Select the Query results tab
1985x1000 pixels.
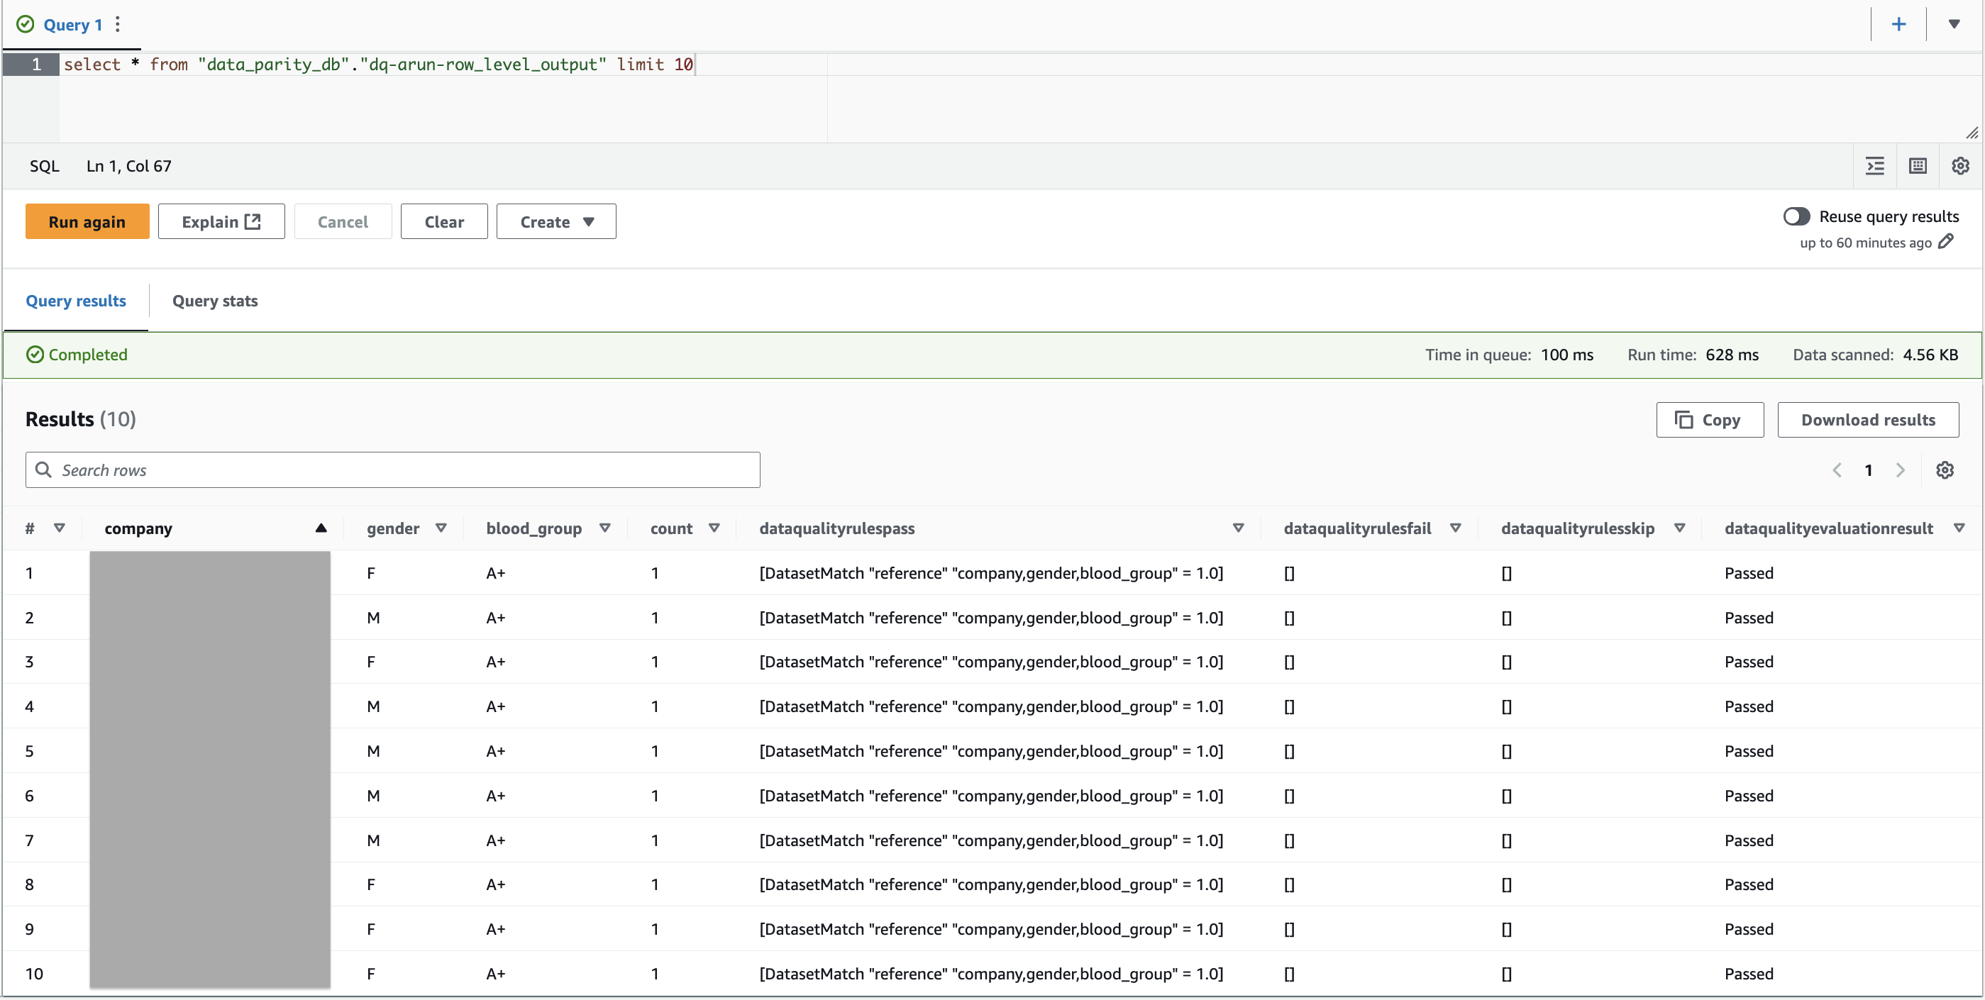pyautogui.click(x=75, y=301)
